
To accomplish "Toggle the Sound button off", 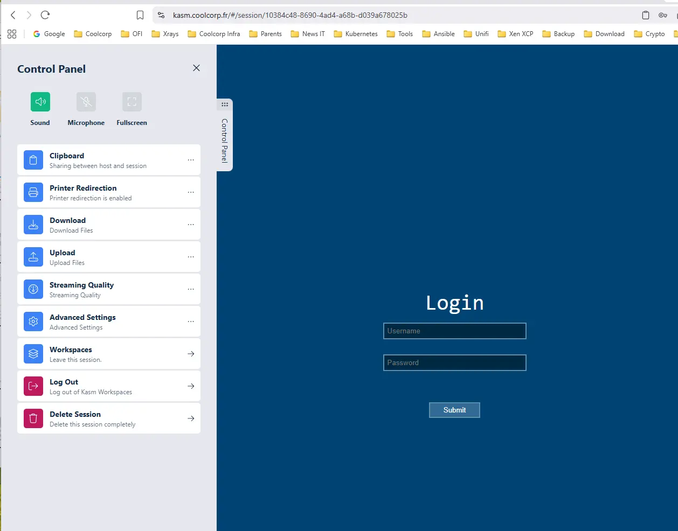I will pyautogui.click(x=40, y=102).
